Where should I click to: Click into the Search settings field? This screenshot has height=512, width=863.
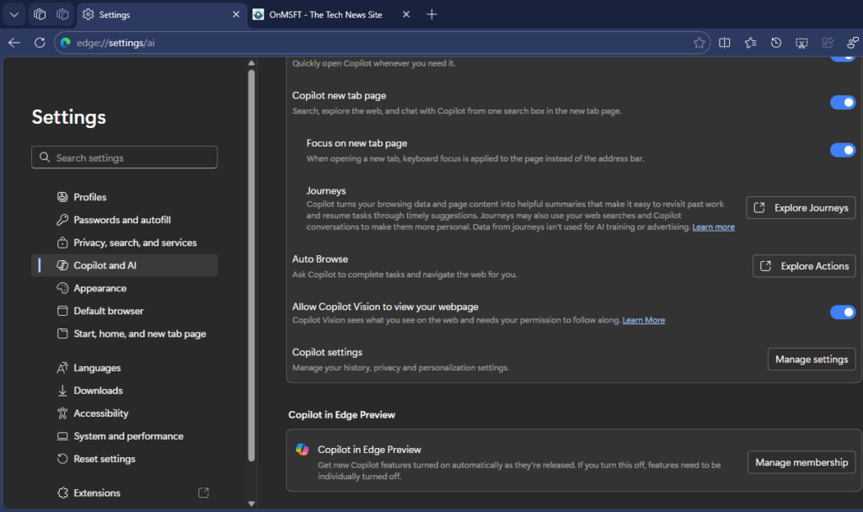[125, 157]
